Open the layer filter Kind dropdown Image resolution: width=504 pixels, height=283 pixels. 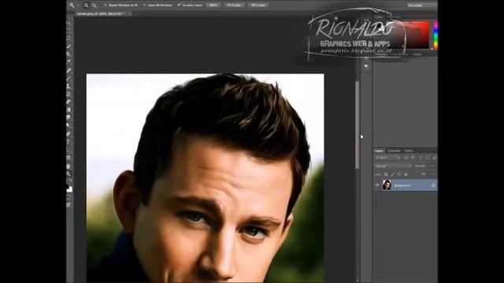(x=387, y=157)
